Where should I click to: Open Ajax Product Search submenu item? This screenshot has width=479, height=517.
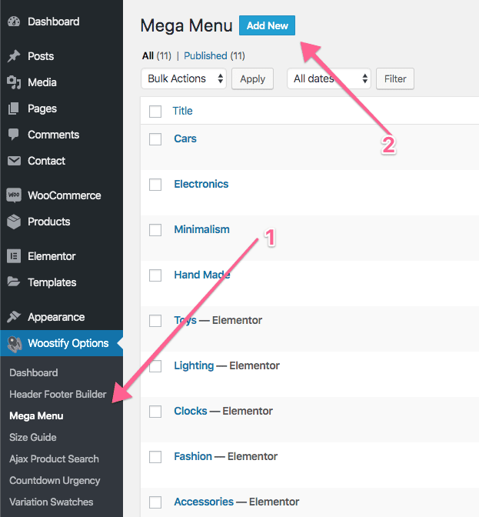coord(54,459)
